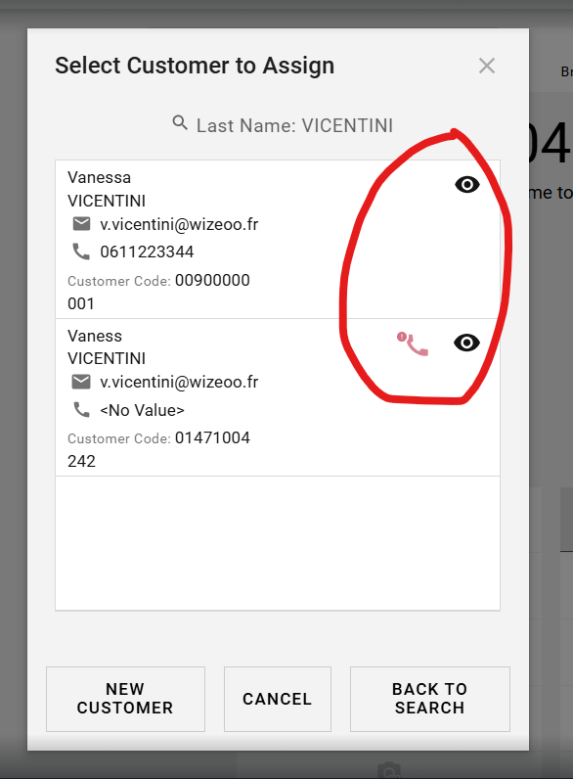Viewport: 573px width, 779px height.
Task: Click the pink missing-phone warning icon
Action: coord(413,344)
